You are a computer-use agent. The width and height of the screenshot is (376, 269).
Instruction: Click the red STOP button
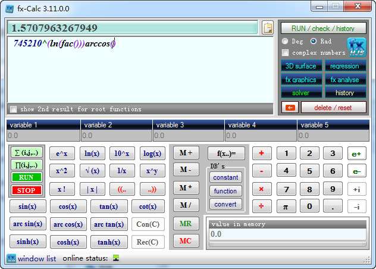[x=26, y=190]
